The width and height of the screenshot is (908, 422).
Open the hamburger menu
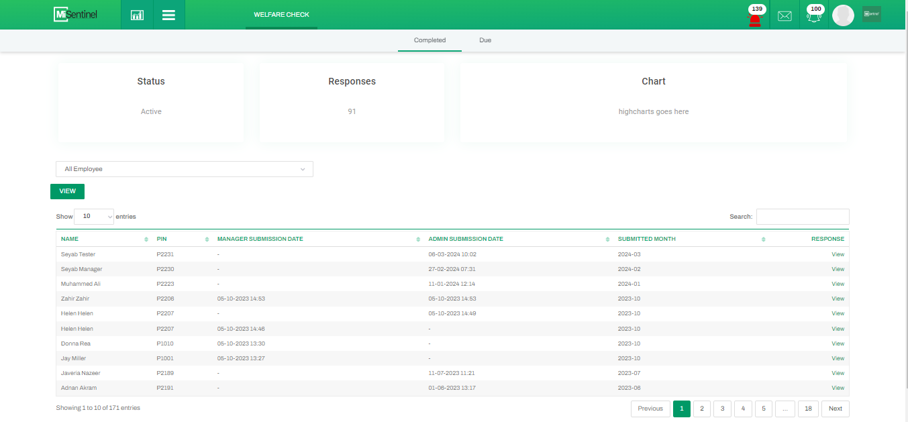click(168, 15)
